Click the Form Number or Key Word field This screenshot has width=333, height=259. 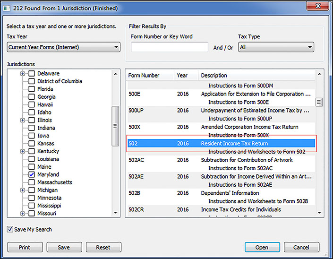click(x=170, y=47)
